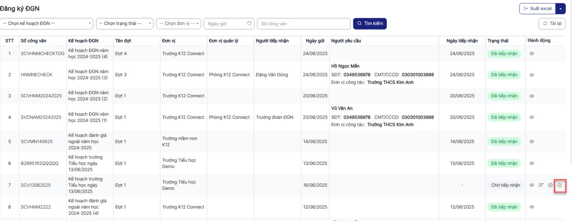Click eye icon for HNMNECHECK row
This screenshot has width=572, height=221.
[532, 75]
